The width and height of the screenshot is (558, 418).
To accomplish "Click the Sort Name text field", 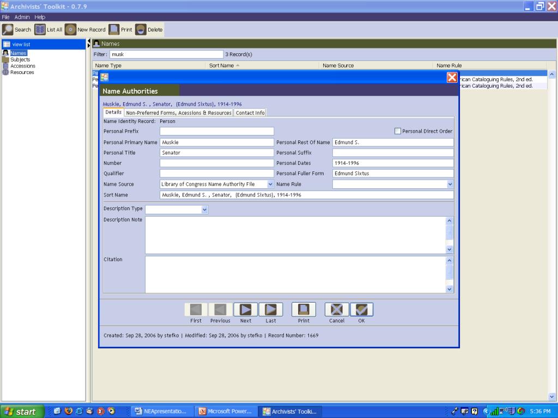I will point(307,195).
